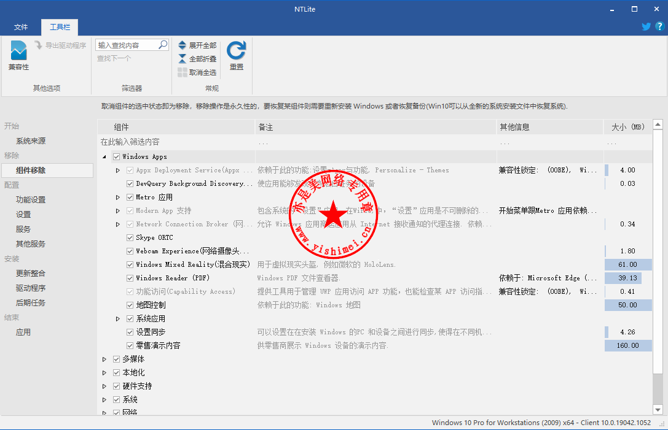Click the 展开全部 expand all icon

click(183, 45)
